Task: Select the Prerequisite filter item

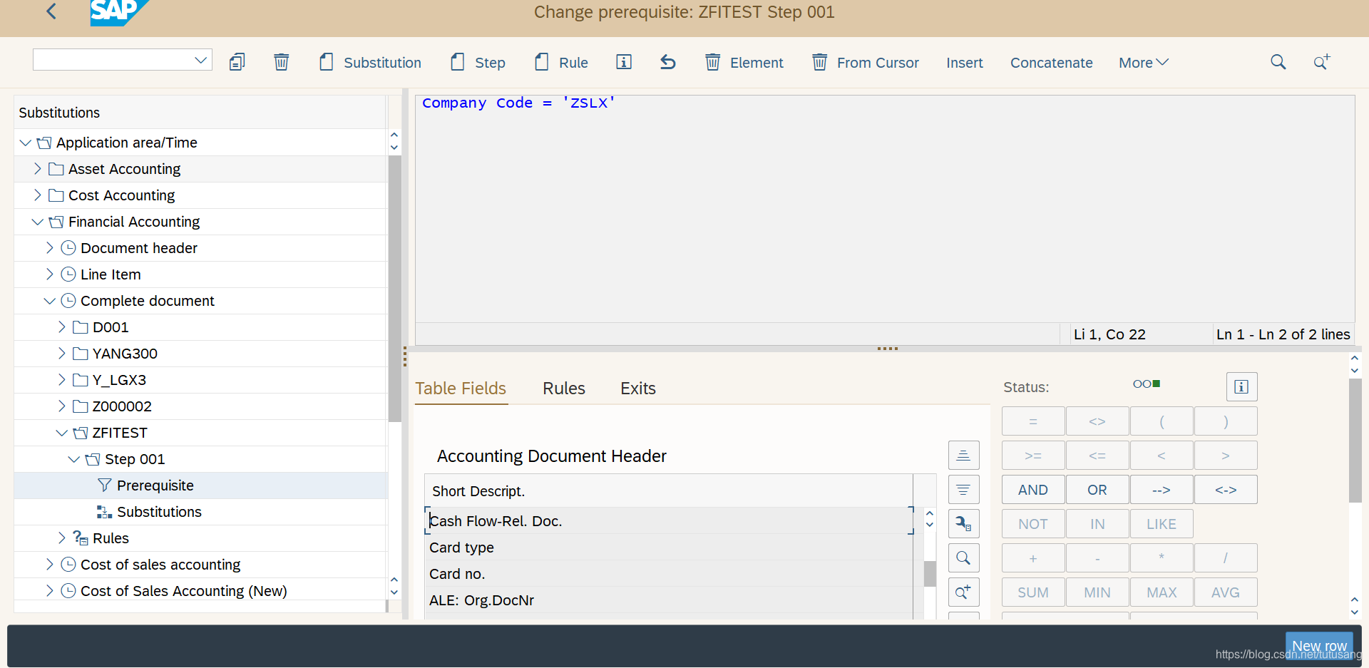Action: [155, 485]
